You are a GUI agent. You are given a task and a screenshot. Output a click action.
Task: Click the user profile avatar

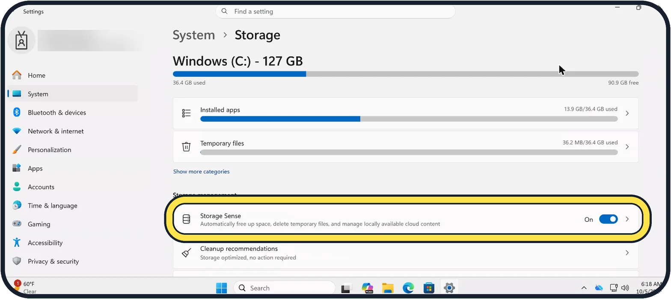[21, 41]
